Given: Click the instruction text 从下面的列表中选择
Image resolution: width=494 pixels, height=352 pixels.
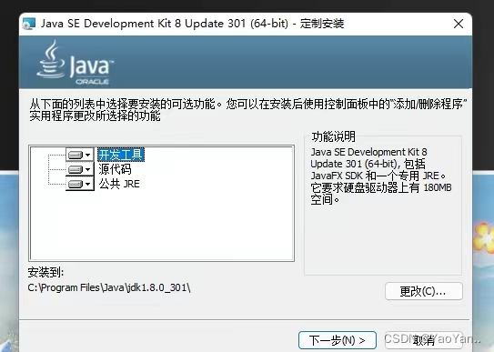Looking at the screenshot, I should point(248,109).
